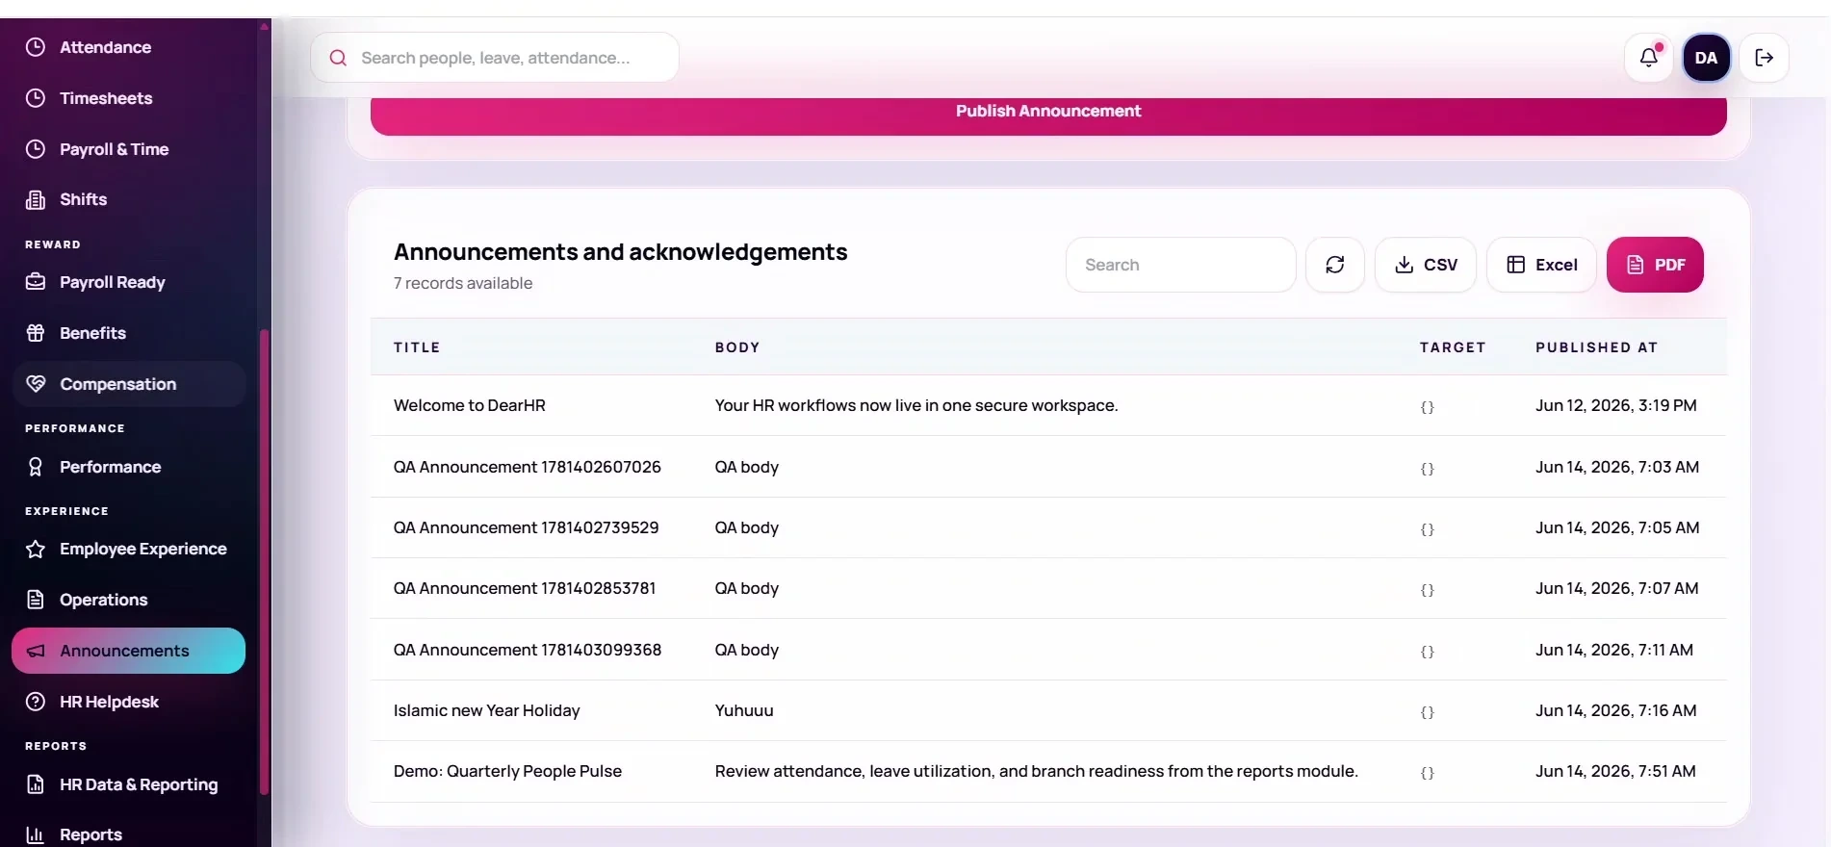Go to Timesheets page

[x=129, y=98]
